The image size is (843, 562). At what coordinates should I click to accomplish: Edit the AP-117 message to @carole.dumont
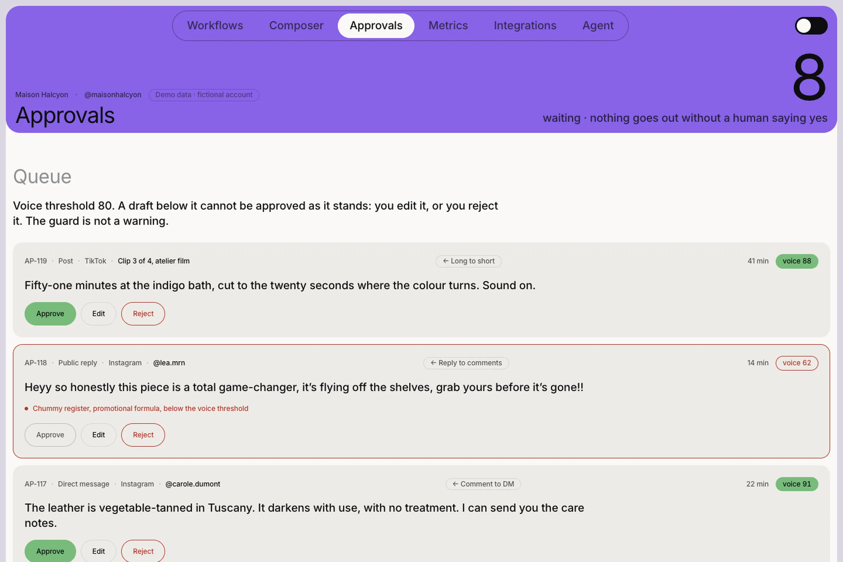(x=99, y=551)
